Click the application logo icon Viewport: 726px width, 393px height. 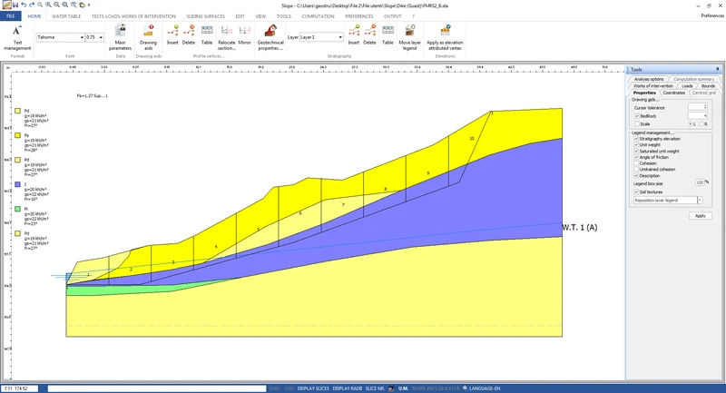point(6,5)
